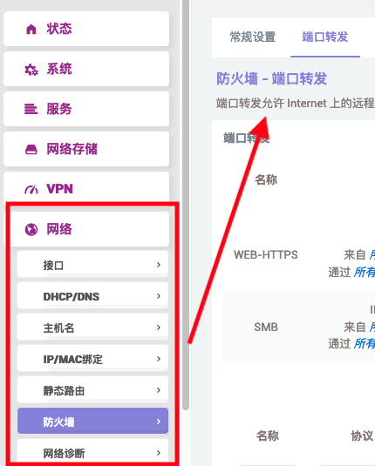Open the 网络存储 menu section
Image resolution: width=375 pixels, height=466 pixels.
click(86, 149)
